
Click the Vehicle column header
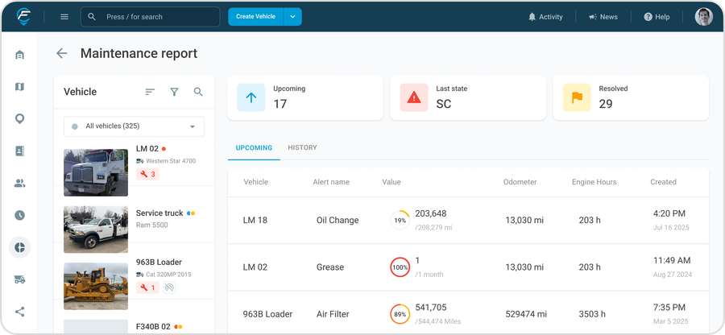pos(255,182)
